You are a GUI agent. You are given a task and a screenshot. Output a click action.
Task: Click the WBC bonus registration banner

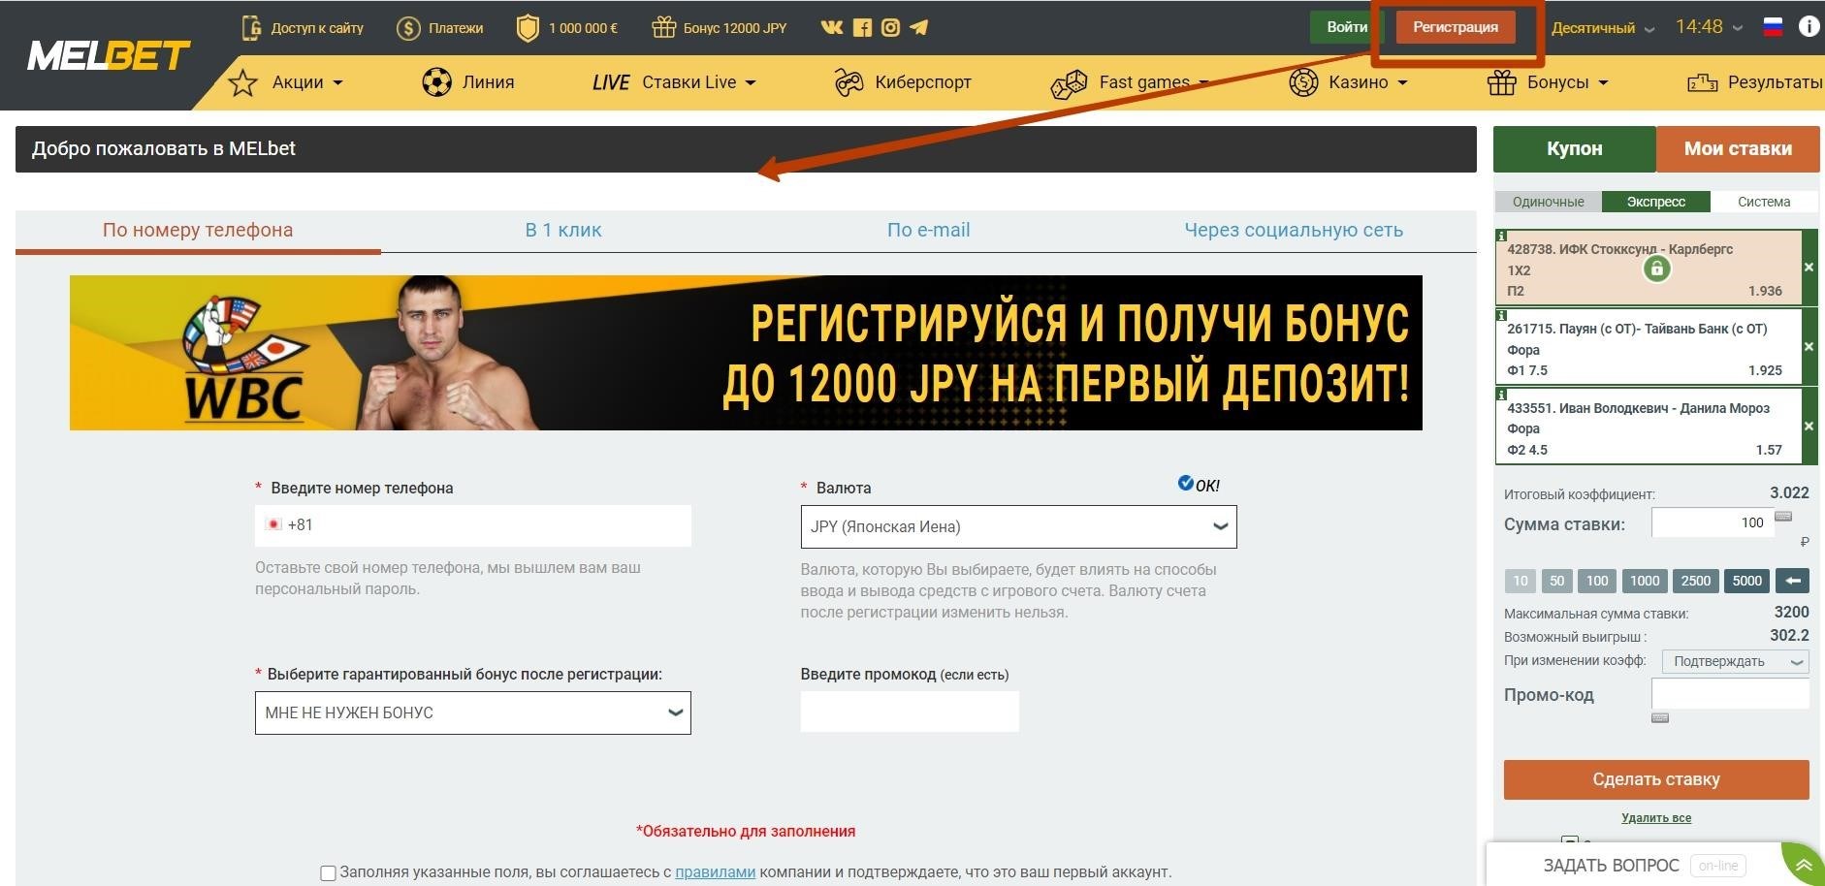pos(746,353)
